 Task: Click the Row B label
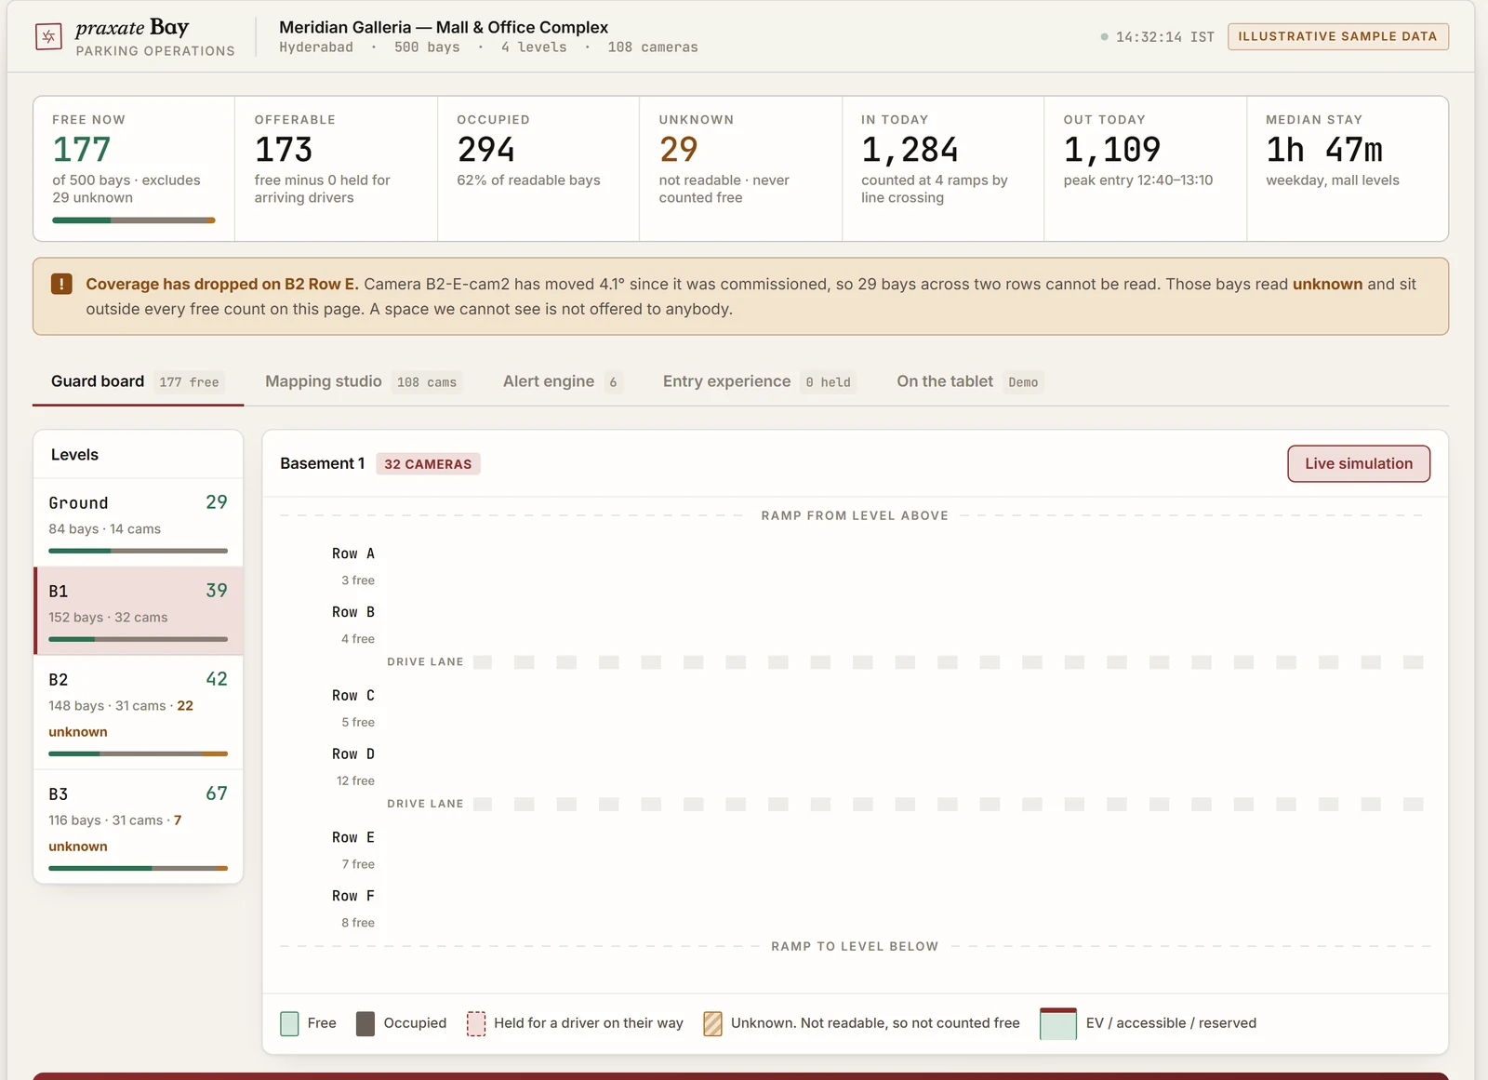tap(353, 612)
